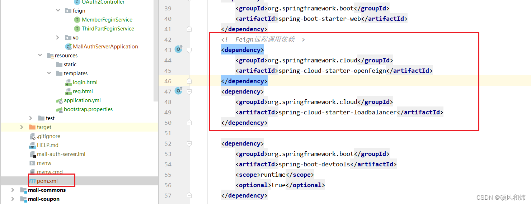Click the 'spring-cloud-starter-openfeign' artifact text

point(332,71)
